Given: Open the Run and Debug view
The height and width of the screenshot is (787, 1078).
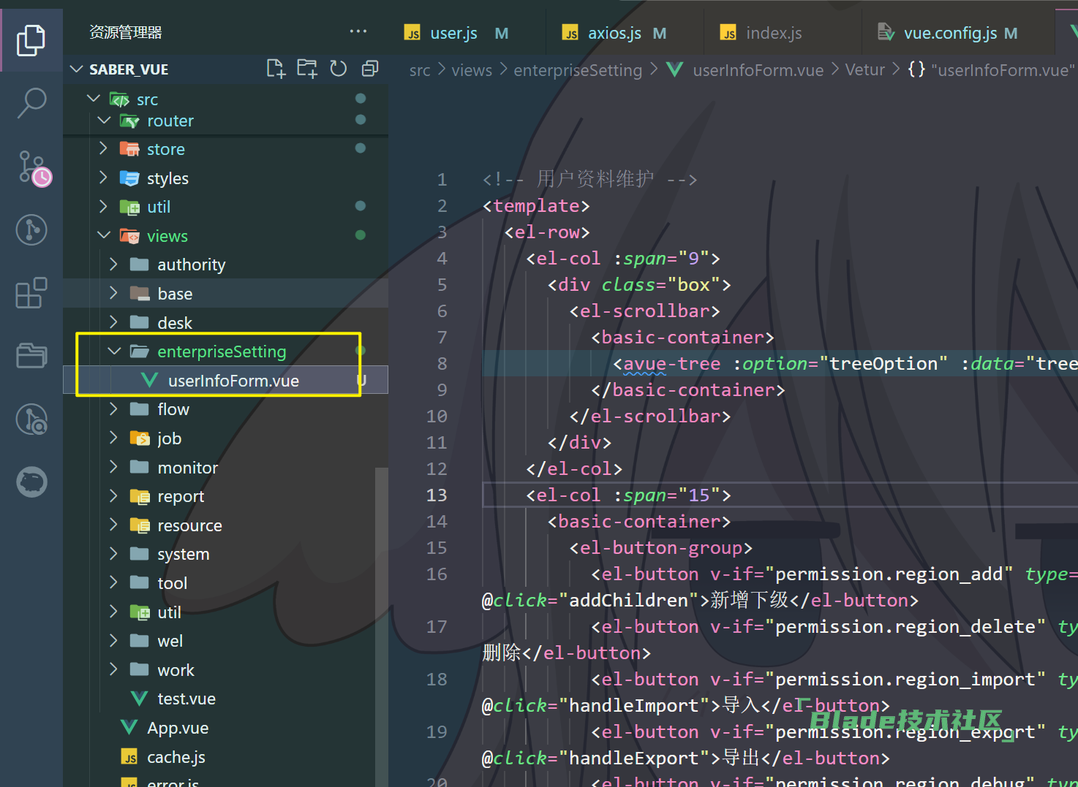Looking at the screenshot, I should [31, 230].
